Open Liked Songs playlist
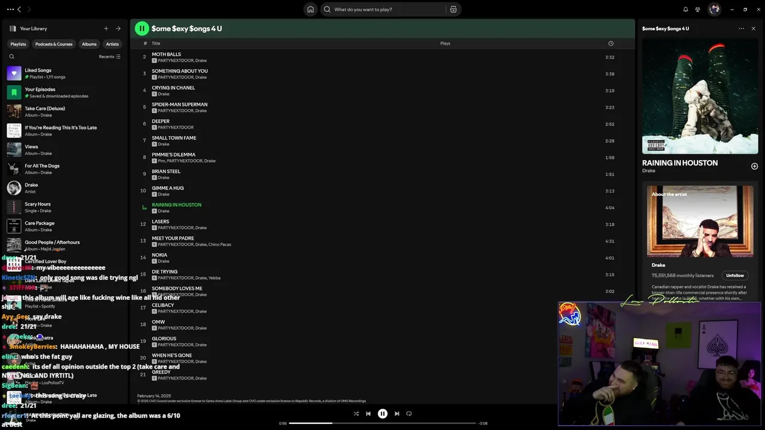Viewport: 765px width, 430px height. pos(65,73)
